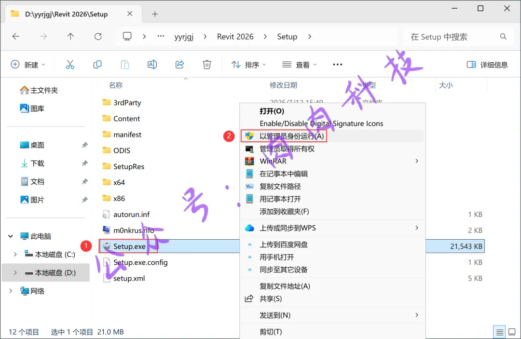Open 图库 in navigation pane
Viewport: 521px width, 339px height.
click(32, 108)
